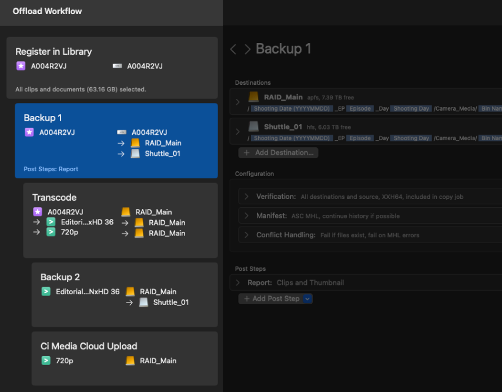Click the orange RAID_Main icon in Ci Media Cloud Upload

[130, 361]
